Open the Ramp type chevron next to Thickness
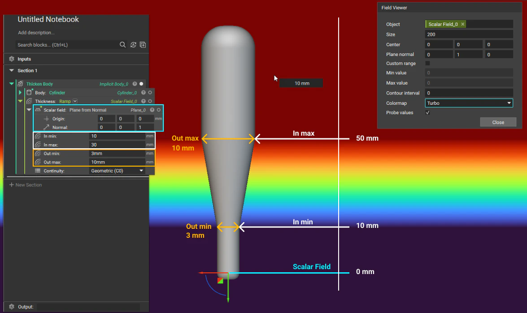The width and height of the screenshot is (527, 313). coord(75,101)
